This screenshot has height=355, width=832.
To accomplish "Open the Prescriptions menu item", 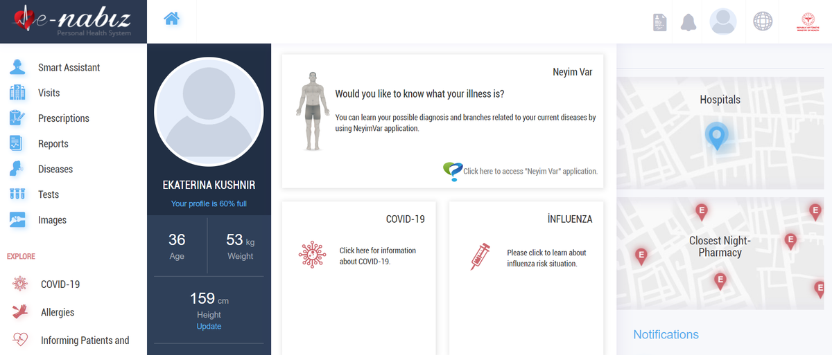I will [64, 118].
